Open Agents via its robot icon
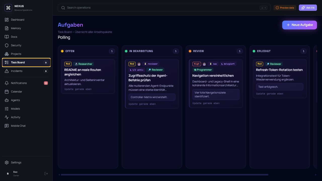 [7, 100]
